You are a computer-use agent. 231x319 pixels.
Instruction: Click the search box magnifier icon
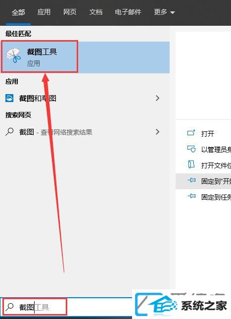coord(9,307)
